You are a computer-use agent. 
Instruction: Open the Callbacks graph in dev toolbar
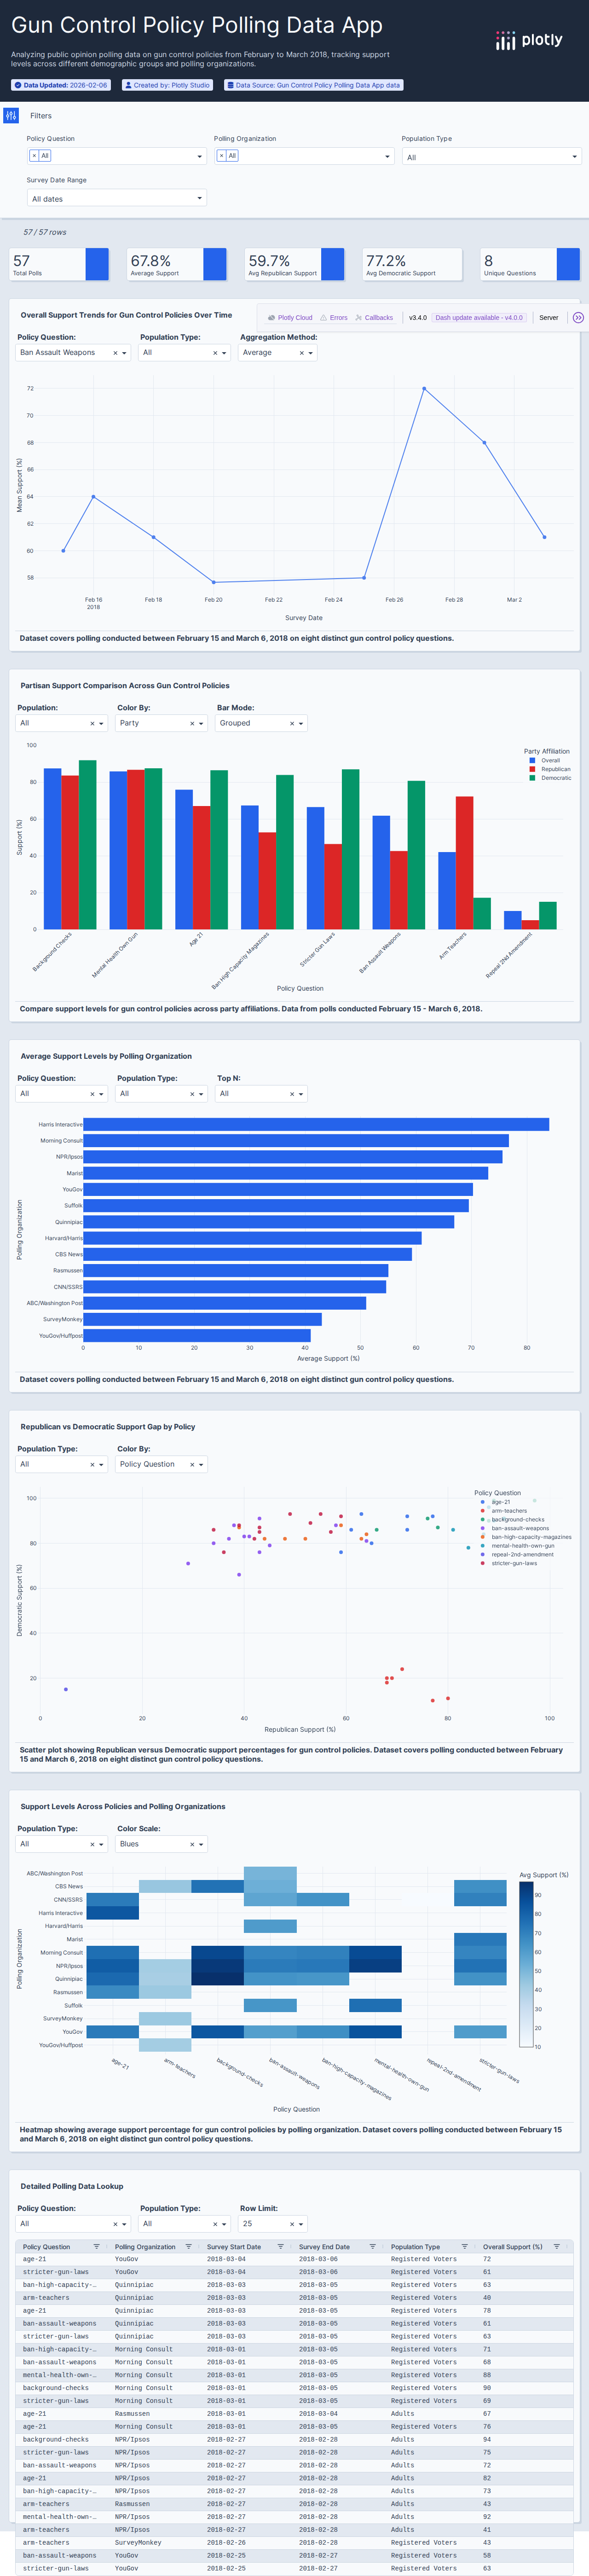click(374, 318)
